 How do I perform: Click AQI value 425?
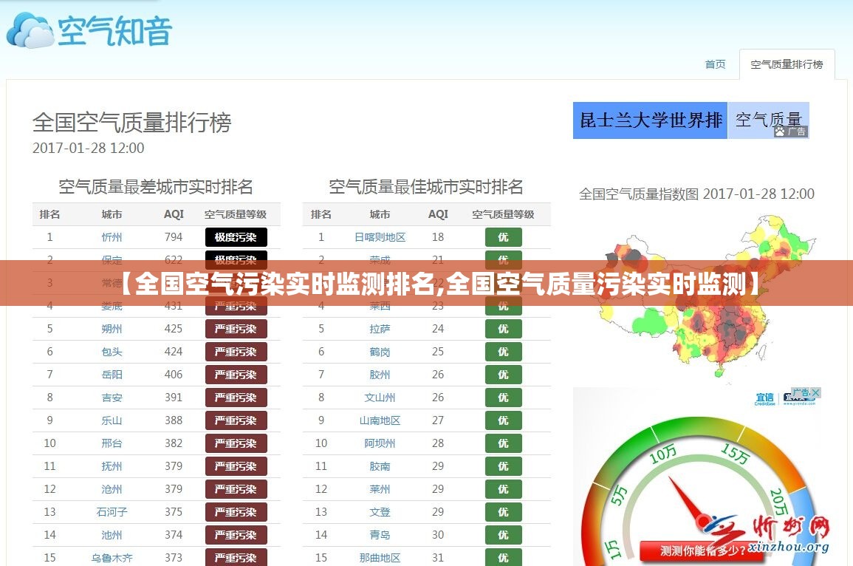coord(174,329)
